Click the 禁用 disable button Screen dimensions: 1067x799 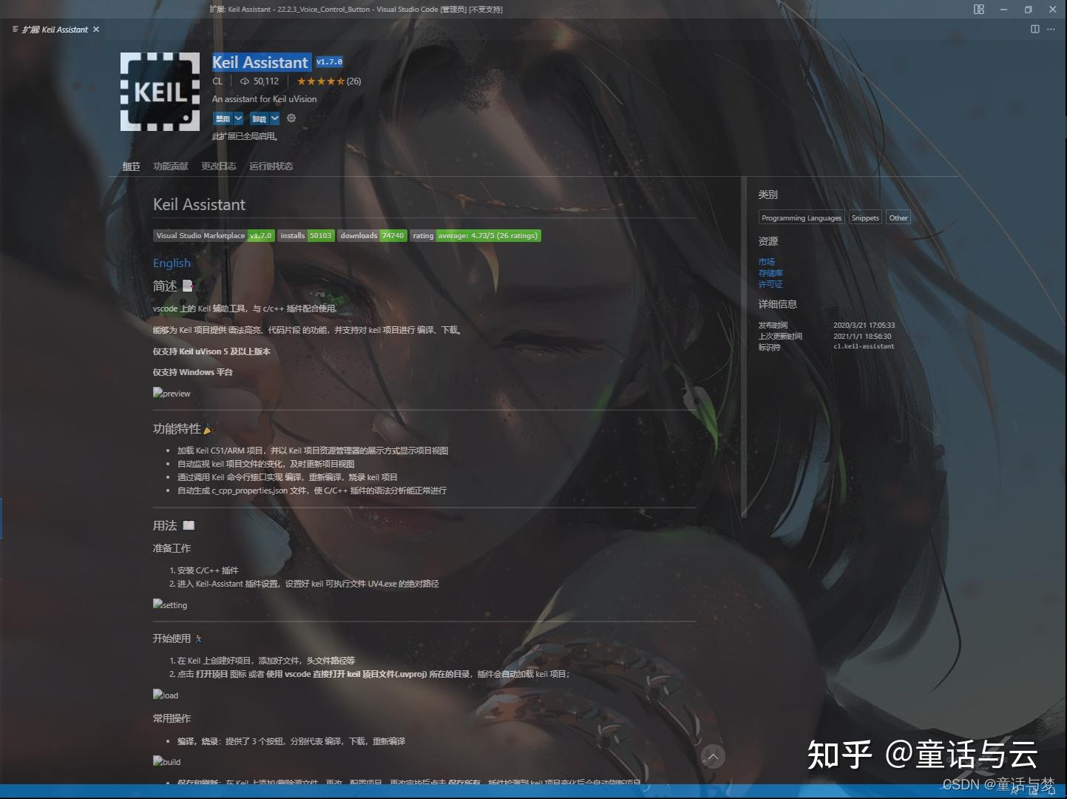[222, 118]
